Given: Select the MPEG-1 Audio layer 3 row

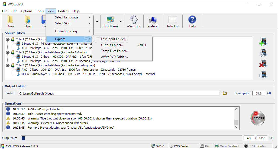Looking at the screenshot, I should pyautogui.click(x=88, y=74).
